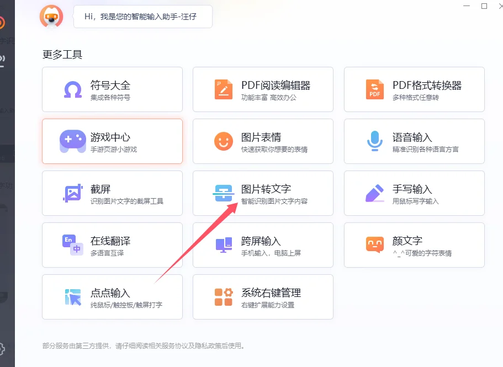The height and width of the screenshot is (367, 503).
Task: Open 图片转文字 image-to-text tool
Action: pyautogui.click(x=263, y=193)
